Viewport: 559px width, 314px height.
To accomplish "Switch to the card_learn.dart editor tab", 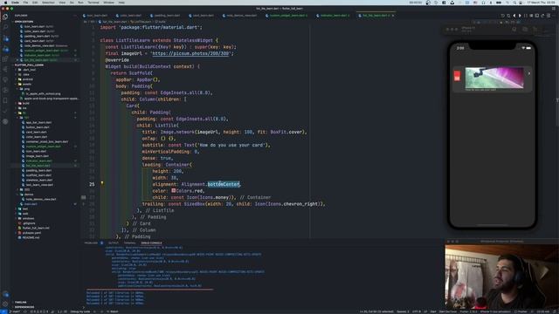I will point(202,16).
